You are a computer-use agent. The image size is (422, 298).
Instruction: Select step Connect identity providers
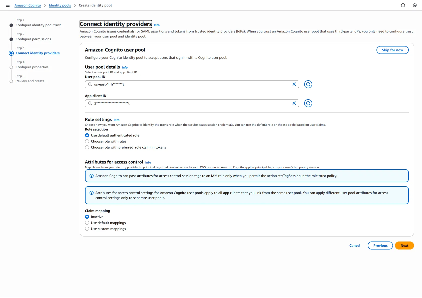(38, 53)
